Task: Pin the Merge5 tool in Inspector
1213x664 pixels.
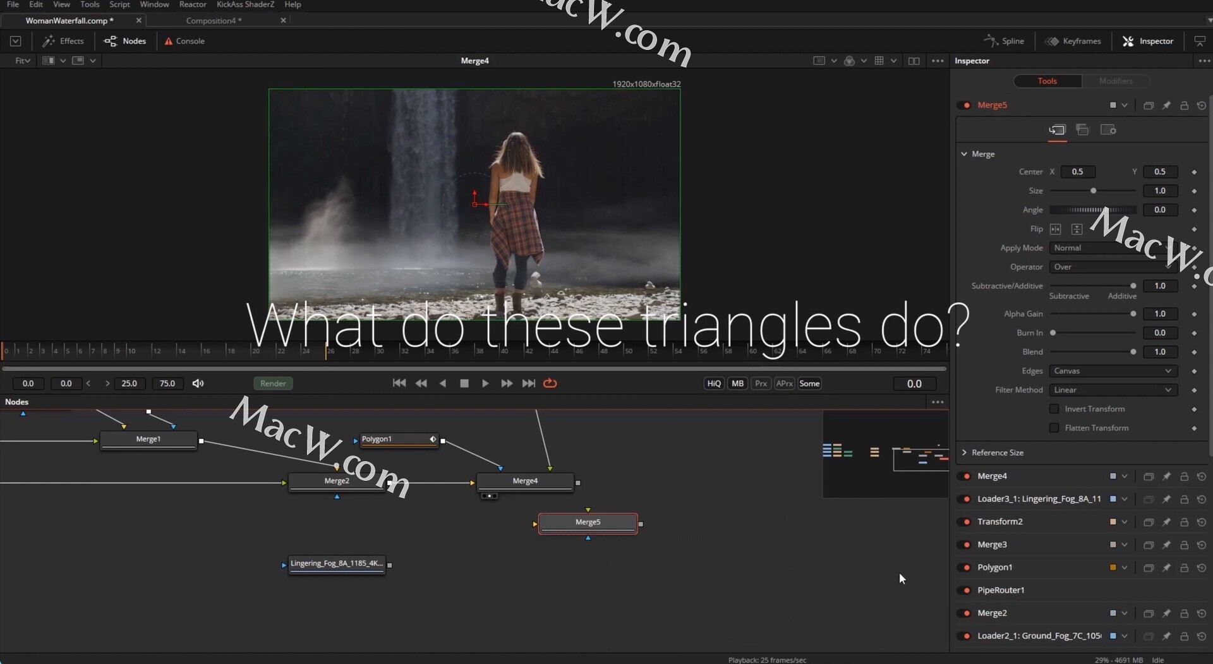Action: tap(1166, 106)
